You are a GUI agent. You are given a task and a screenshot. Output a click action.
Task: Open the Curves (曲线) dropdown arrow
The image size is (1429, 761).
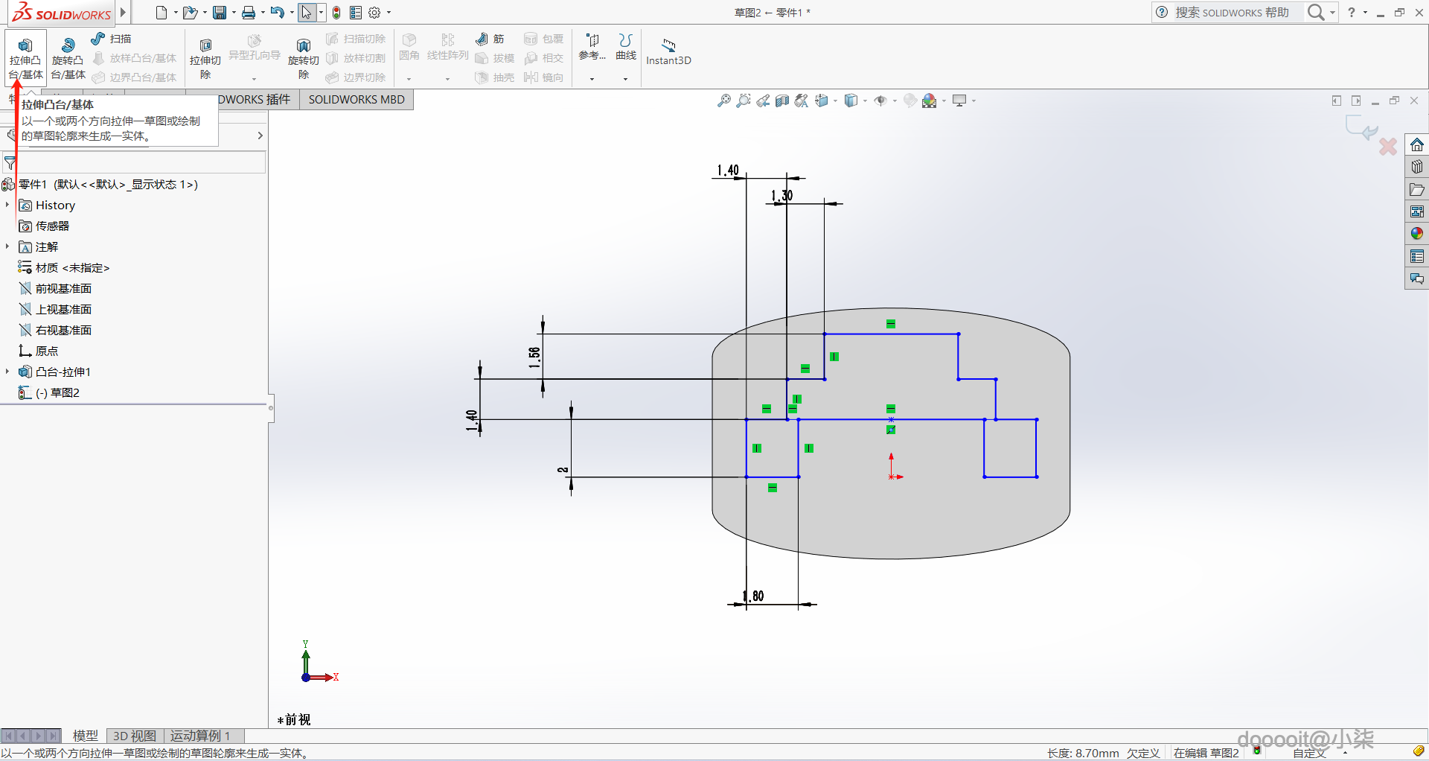click(625, 78)
